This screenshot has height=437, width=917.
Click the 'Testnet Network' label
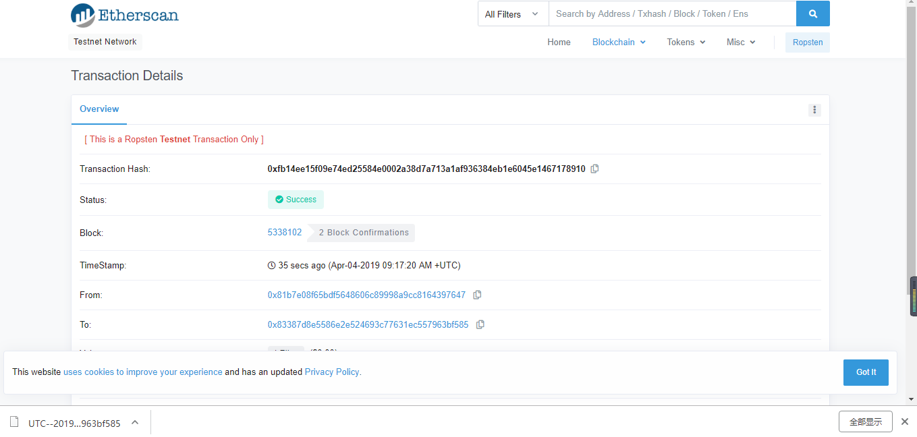pyautogui.click(x=105, y=42)
